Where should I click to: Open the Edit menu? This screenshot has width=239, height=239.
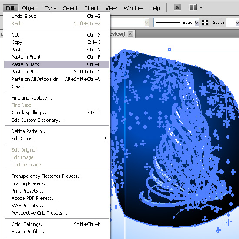tap(10, 8)
